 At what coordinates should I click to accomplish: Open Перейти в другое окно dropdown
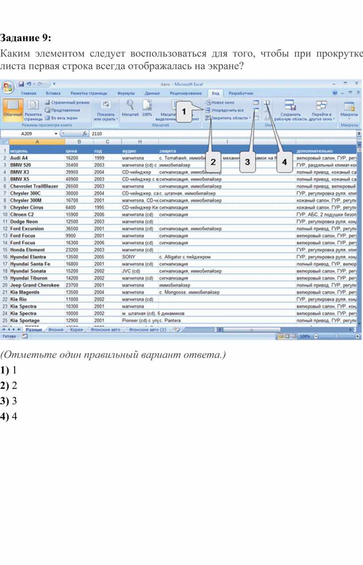[x=322, y=110]
